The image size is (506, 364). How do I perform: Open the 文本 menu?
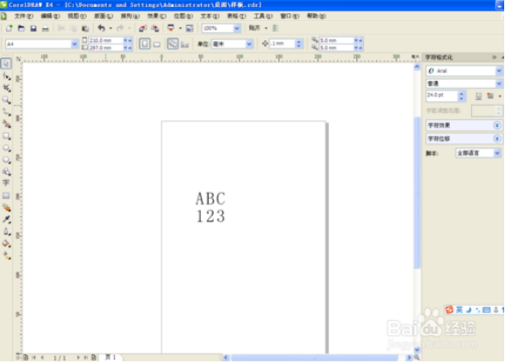(210, 16)
